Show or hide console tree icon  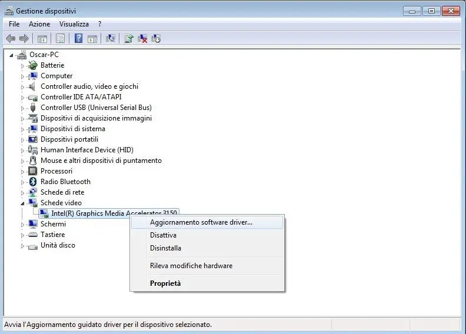[42, 39]
